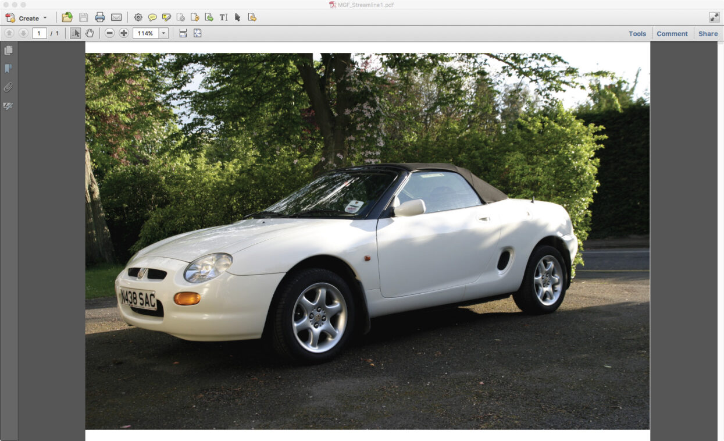The width and height of the screenshot is (724, 441).
Task: Click the zoom out minus button
Action: [110, 33]
